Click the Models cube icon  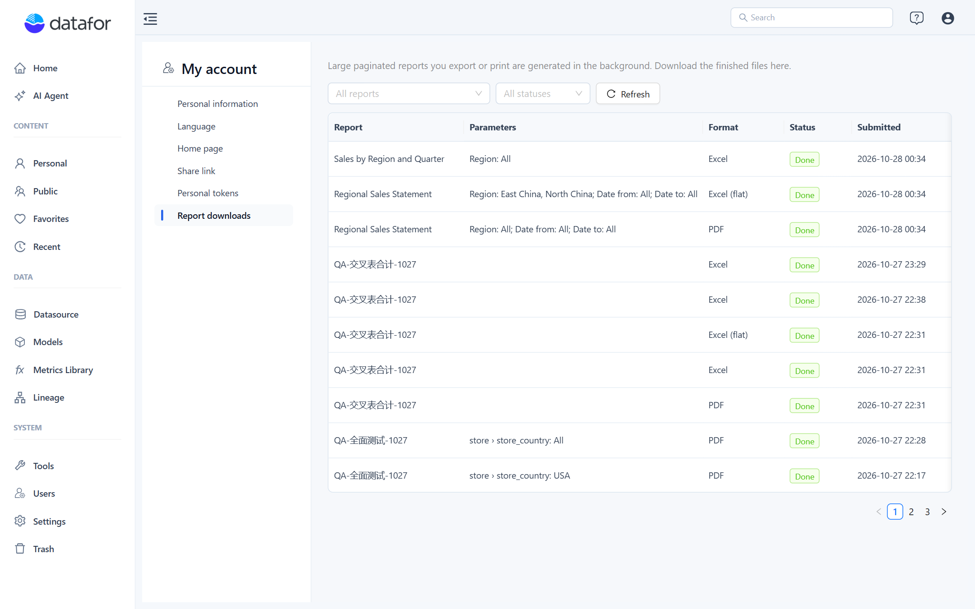click(20, 342)
